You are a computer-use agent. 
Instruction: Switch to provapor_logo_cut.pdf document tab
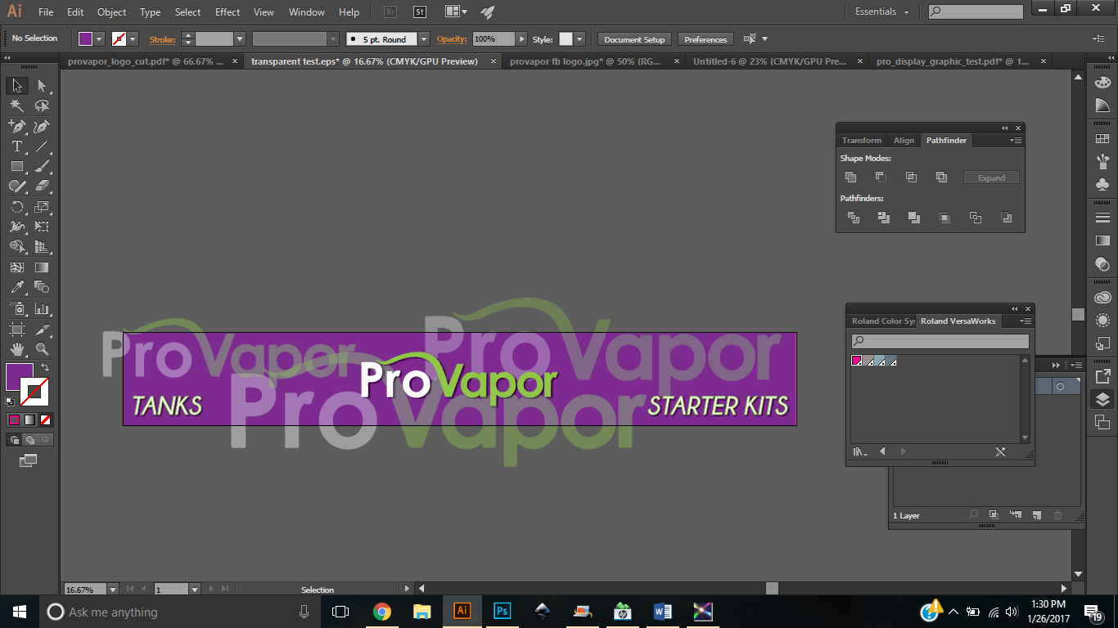tap(145, 61)
